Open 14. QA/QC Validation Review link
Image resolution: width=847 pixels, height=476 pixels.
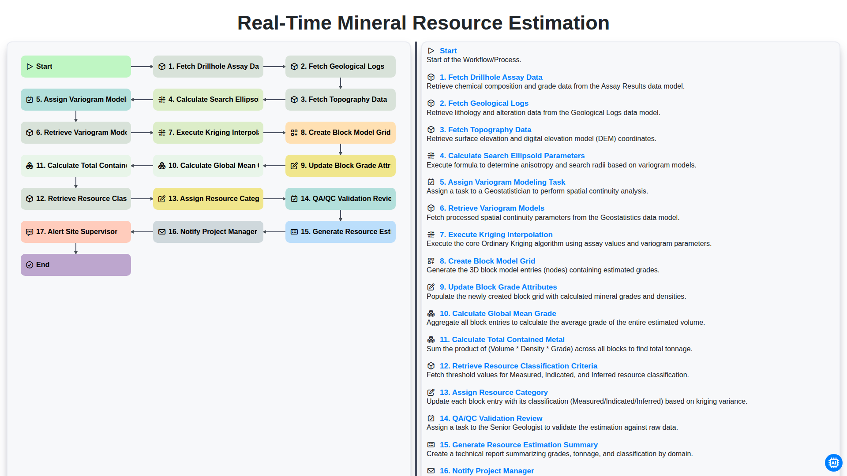pyautogui.click(x=491, y=418)
